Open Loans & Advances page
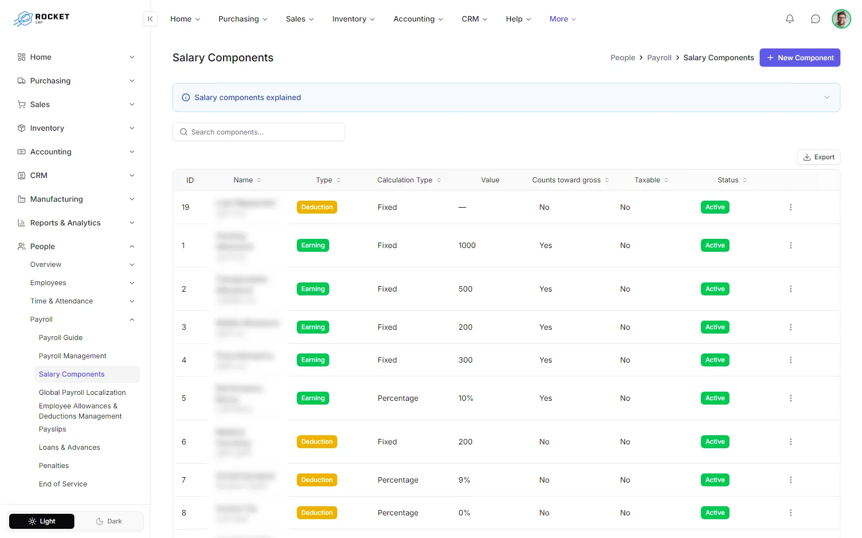Screen dimensions: 862x538 (x=69, y=448)
